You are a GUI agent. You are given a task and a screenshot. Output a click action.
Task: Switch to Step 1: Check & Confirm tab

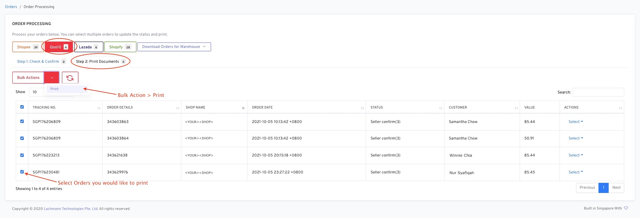[38, 61]
